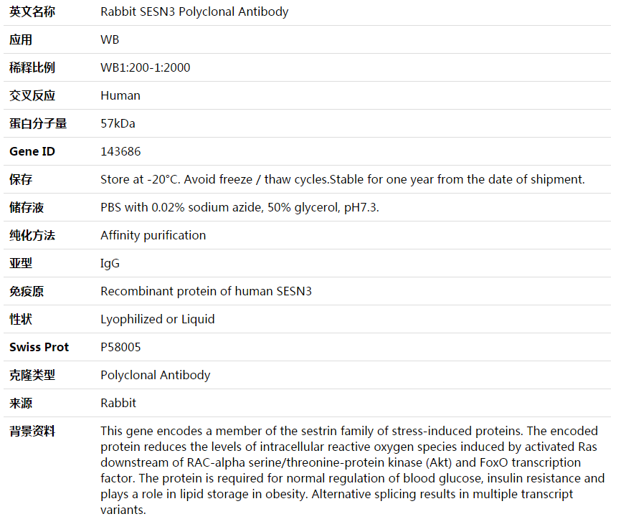Image resolution: width=621 pixels, height=519 pixels.
Task: Select the PBS with sodium azide buffer text
Action: pyautogui.click(x=240, y=207)
